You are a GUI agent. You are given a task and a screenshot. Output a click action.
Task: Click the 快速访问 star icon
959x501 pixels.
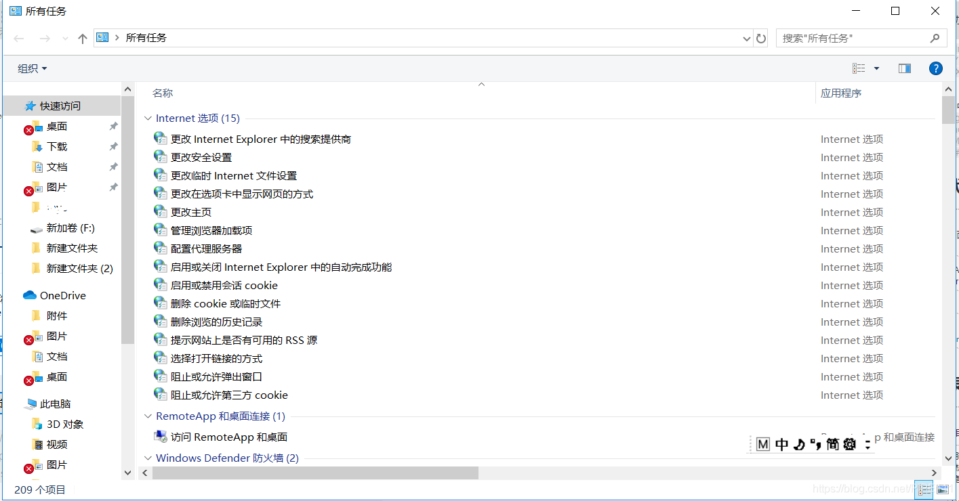(30, 106)
